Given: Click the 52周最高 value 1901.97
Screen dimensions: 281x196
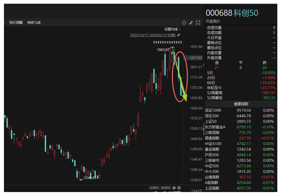Looking at the screenshot, I should tap(268, 93).
